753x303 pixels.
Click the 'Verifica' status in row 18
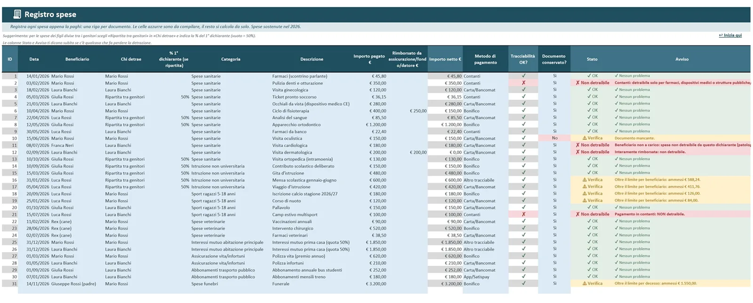click(592, 193)
